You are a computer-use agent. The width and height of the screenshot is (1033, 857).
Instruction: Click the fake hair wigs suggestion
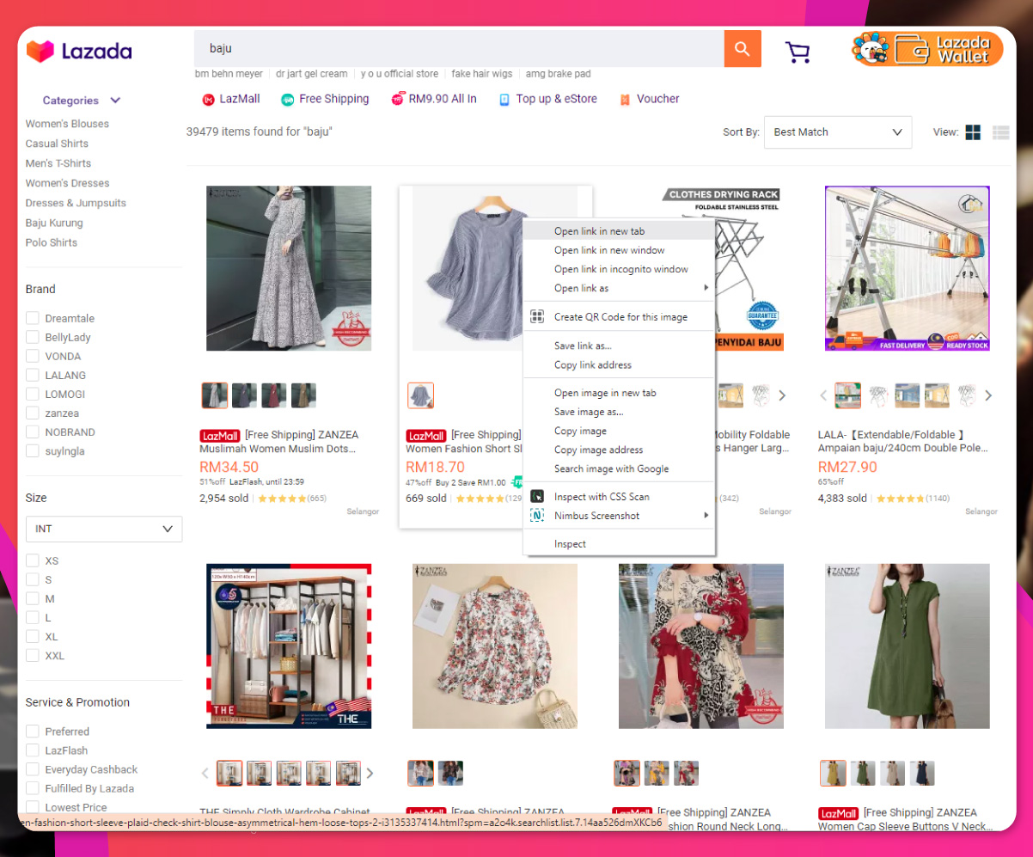pyautogui.click(x=482, y=74)
